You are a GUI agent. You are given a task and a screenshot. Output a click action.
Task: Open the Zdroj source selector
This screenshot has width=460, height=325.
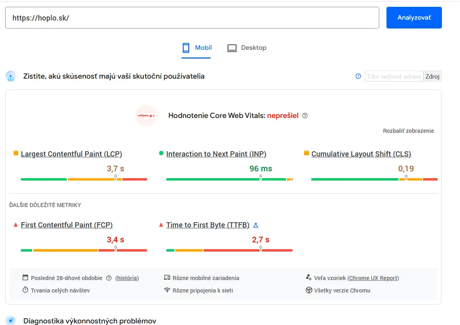[x=432, y=76]
